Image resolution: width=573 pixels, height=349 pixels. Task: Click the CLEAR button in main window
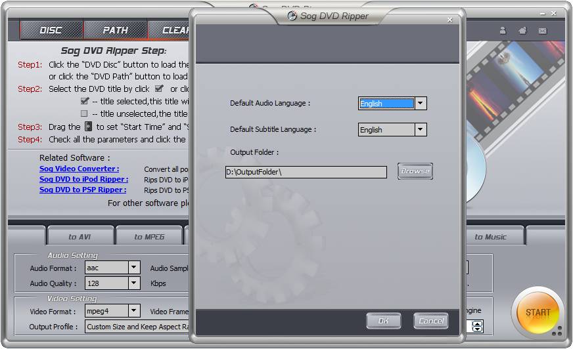(169, 30)
